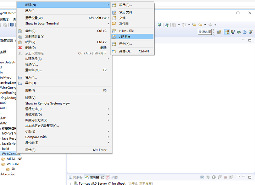Select 移动(V)... in the context menu
Image resolution: width=255 pixels, height=185 pixels.
point(64,65)
